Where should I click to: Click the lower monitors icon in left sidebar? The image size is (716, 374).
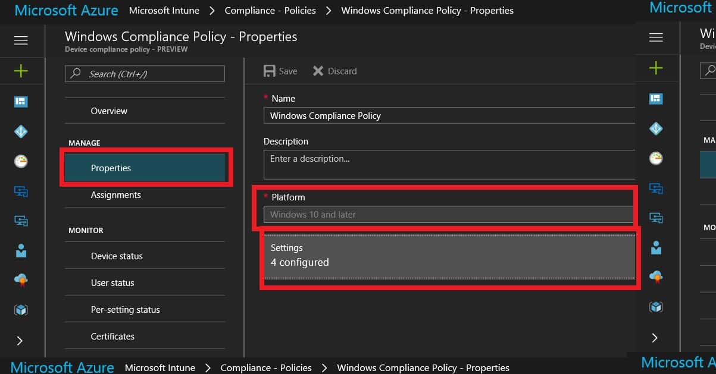point(21,221)
